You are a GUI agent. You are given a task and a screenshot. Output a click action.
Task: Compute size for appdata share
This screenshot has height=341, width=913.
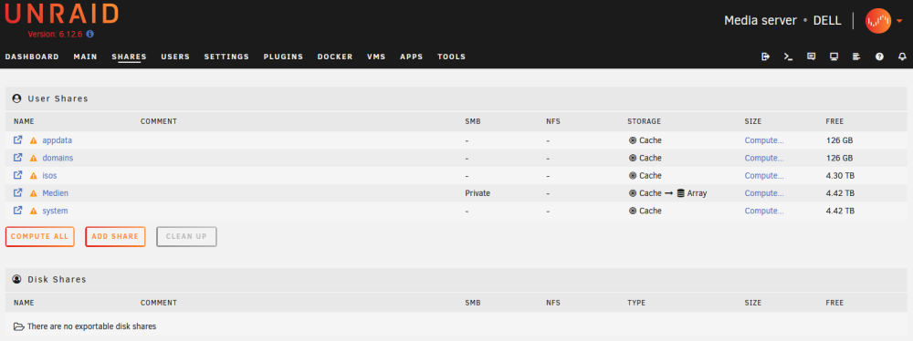pyautogui.click(x=764, y=140)
